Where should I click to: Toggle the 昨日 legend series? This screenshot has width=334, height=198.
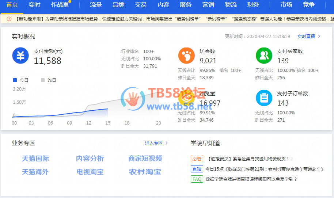(x=48, y=80)
